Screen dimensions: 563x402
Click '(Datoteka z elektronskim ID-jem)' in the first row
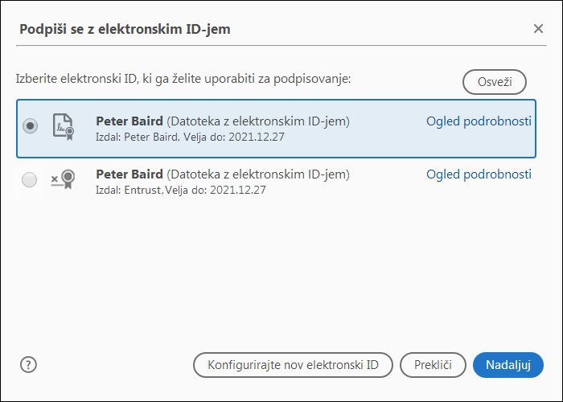[258, 121]
